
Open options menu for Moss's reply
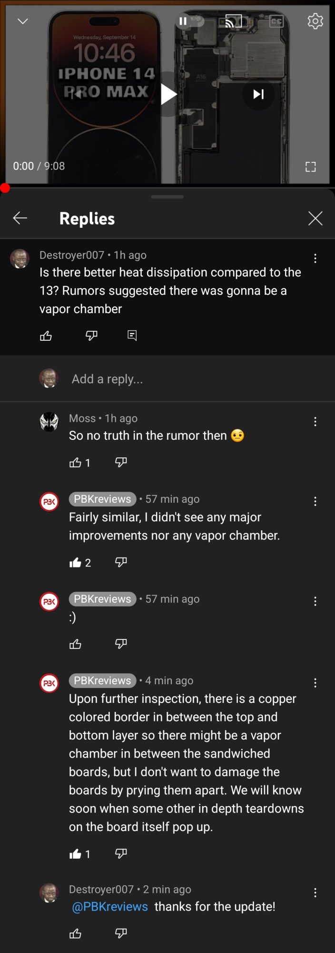coord(315,422)
